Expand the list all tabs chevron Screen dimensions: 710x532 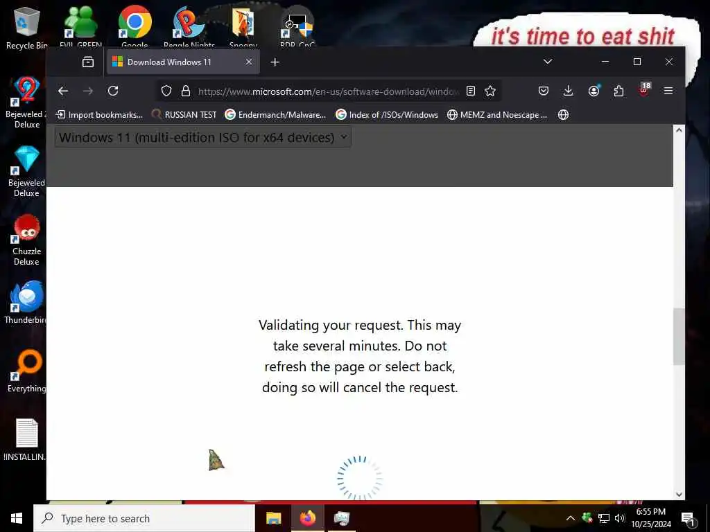point(548,62)
